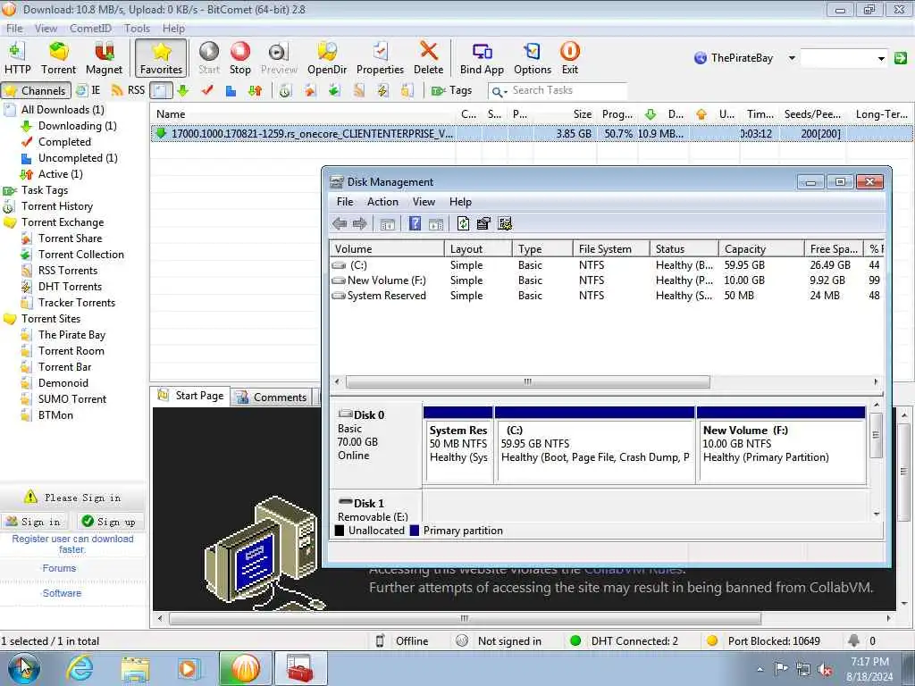Click the Preview toolbar button

279,58
